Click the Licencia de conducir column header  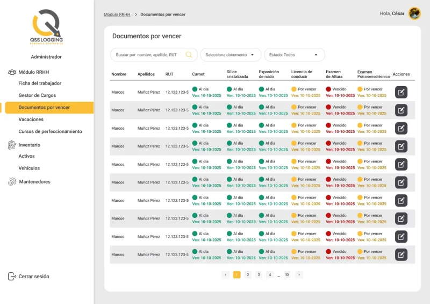point(302,74)
